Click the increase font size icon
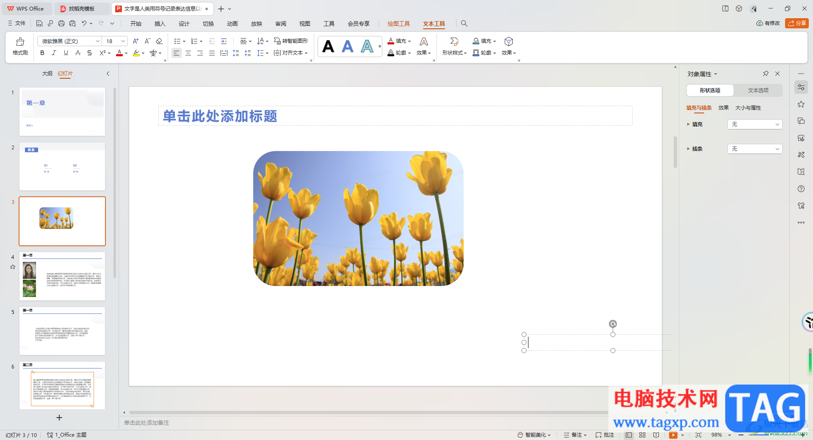 [x=135, y=41]
